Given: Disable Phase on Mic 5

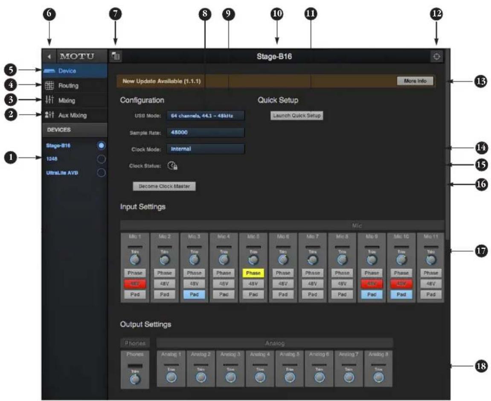Looking at the screenshot, I should click(x=253, y=273).
